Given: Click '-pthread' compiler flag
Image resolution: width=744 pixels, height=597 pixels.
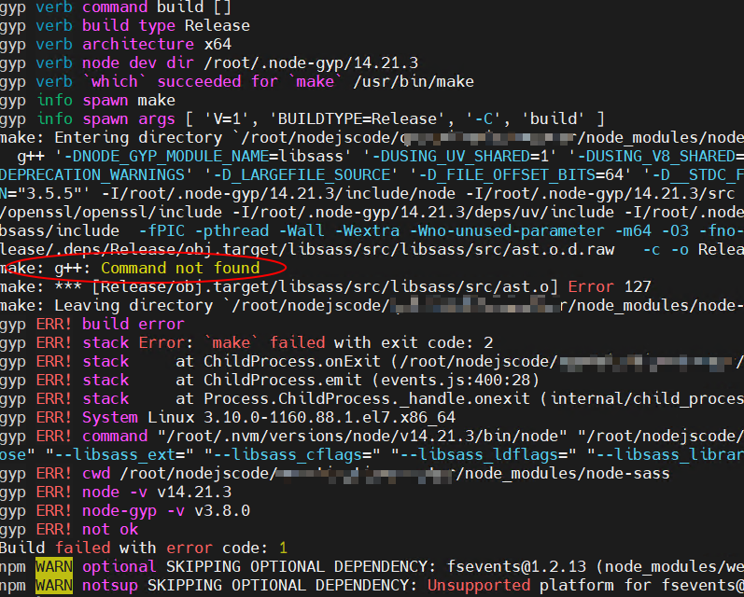Looking at the screenshot, I should [x=232, y=231].
